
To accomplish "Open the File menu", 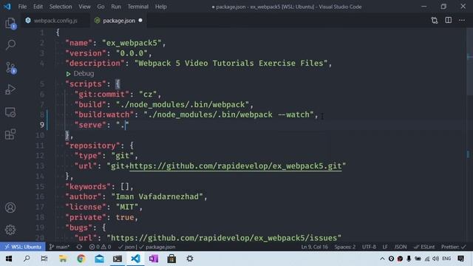I will click(22, 7).
